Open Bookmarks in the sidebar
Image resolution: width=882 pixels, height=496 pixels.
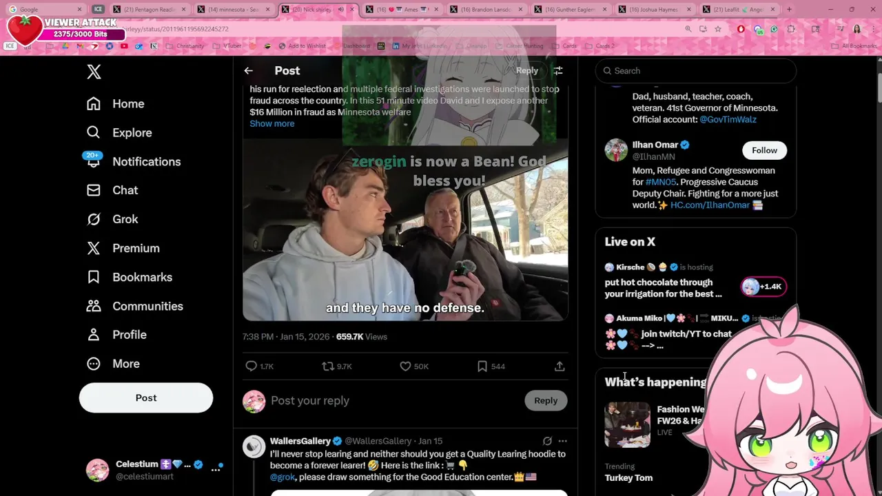click(130, 277)
